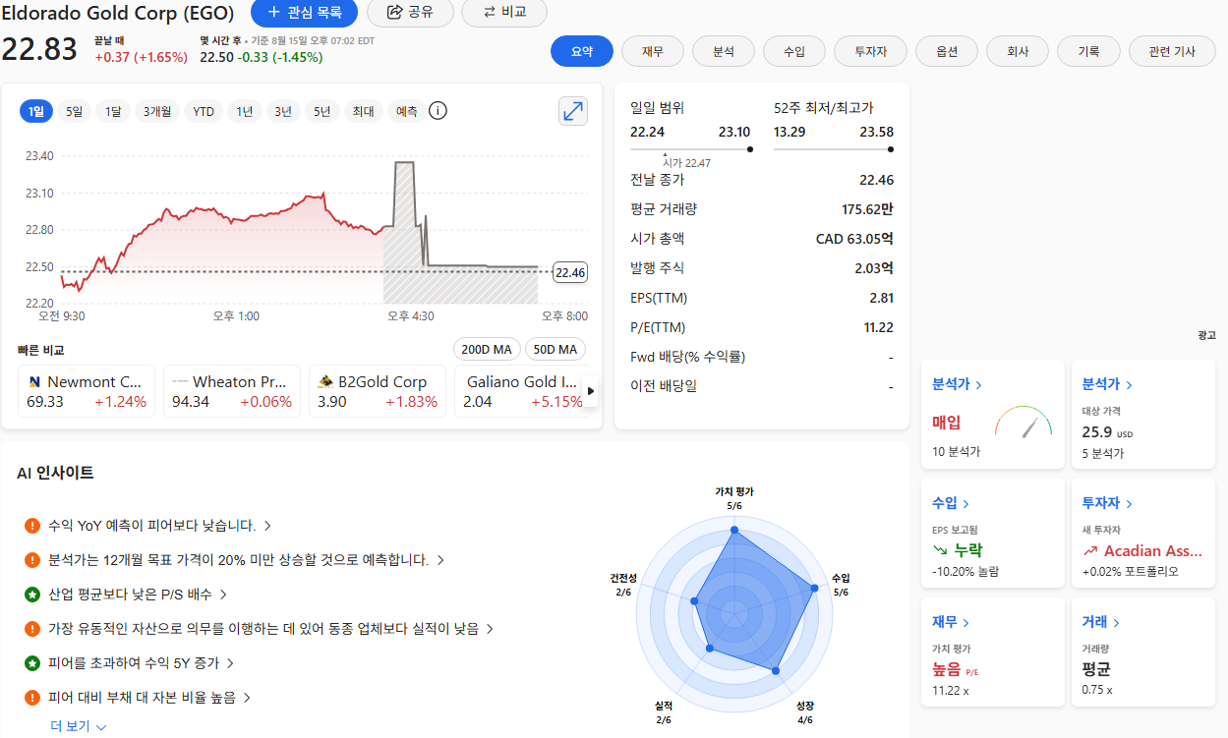Open the 투자자 tab
The height and width of the screenshot is (738, 1228).
coord(870,51)
